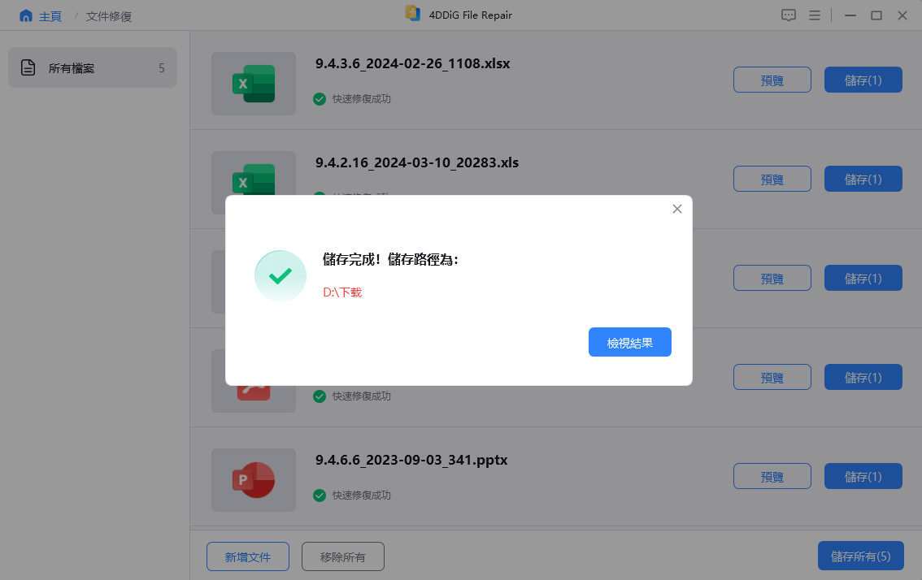Click 預覽 for the 9.4.2.16 xls file
The height and width of the screenshot is (580, 922).
click(772, 179)
